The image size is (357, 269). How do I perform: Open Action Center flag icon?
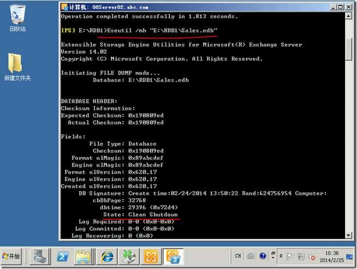[x=290, y=256]
